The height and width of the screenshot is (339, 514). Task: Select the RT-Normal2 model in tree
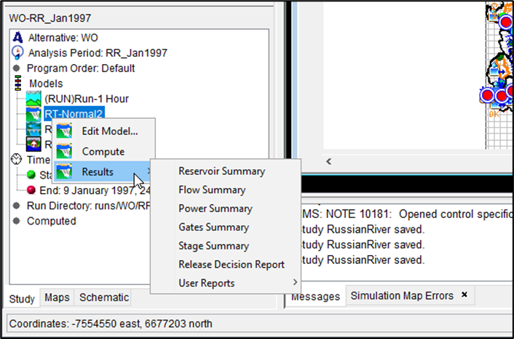[74, 113]
